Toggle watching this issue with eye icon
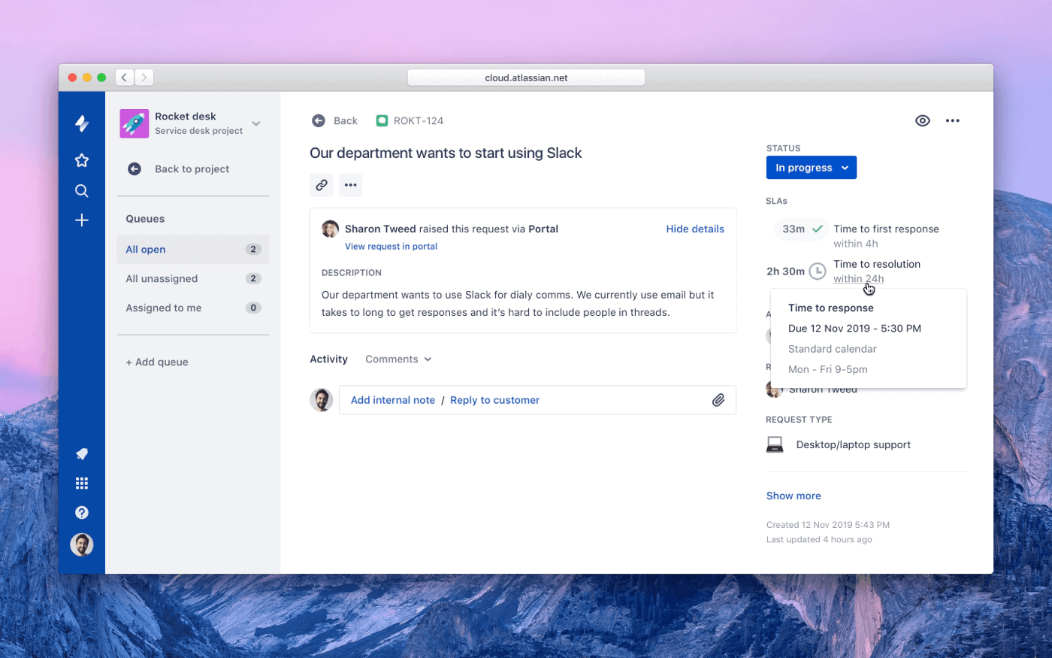1052x658 pixels. 922,121
